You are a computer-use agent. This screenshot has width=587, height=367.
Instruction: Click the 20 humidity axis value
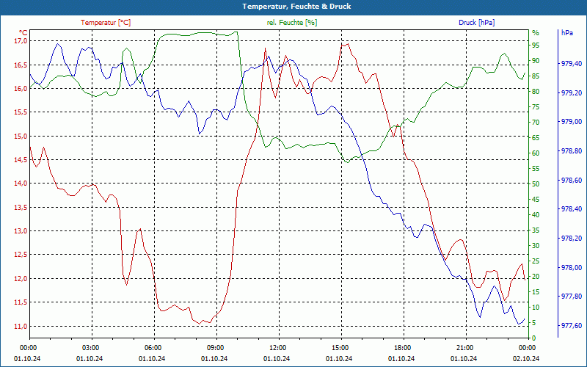(x=536, y=277)
